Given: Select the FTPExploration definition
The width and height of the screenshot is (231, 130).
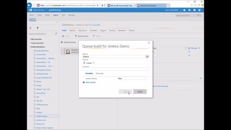Looking at the screenshot, I should (x=42, y=105).
